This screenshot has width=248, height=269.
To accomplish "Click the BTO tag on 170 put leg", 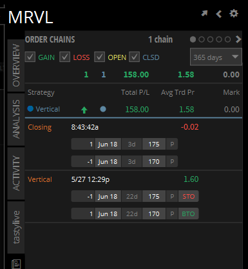I will [x=188, y=214].
